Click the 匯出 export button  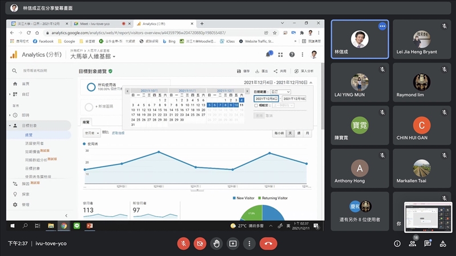[261, 71]
